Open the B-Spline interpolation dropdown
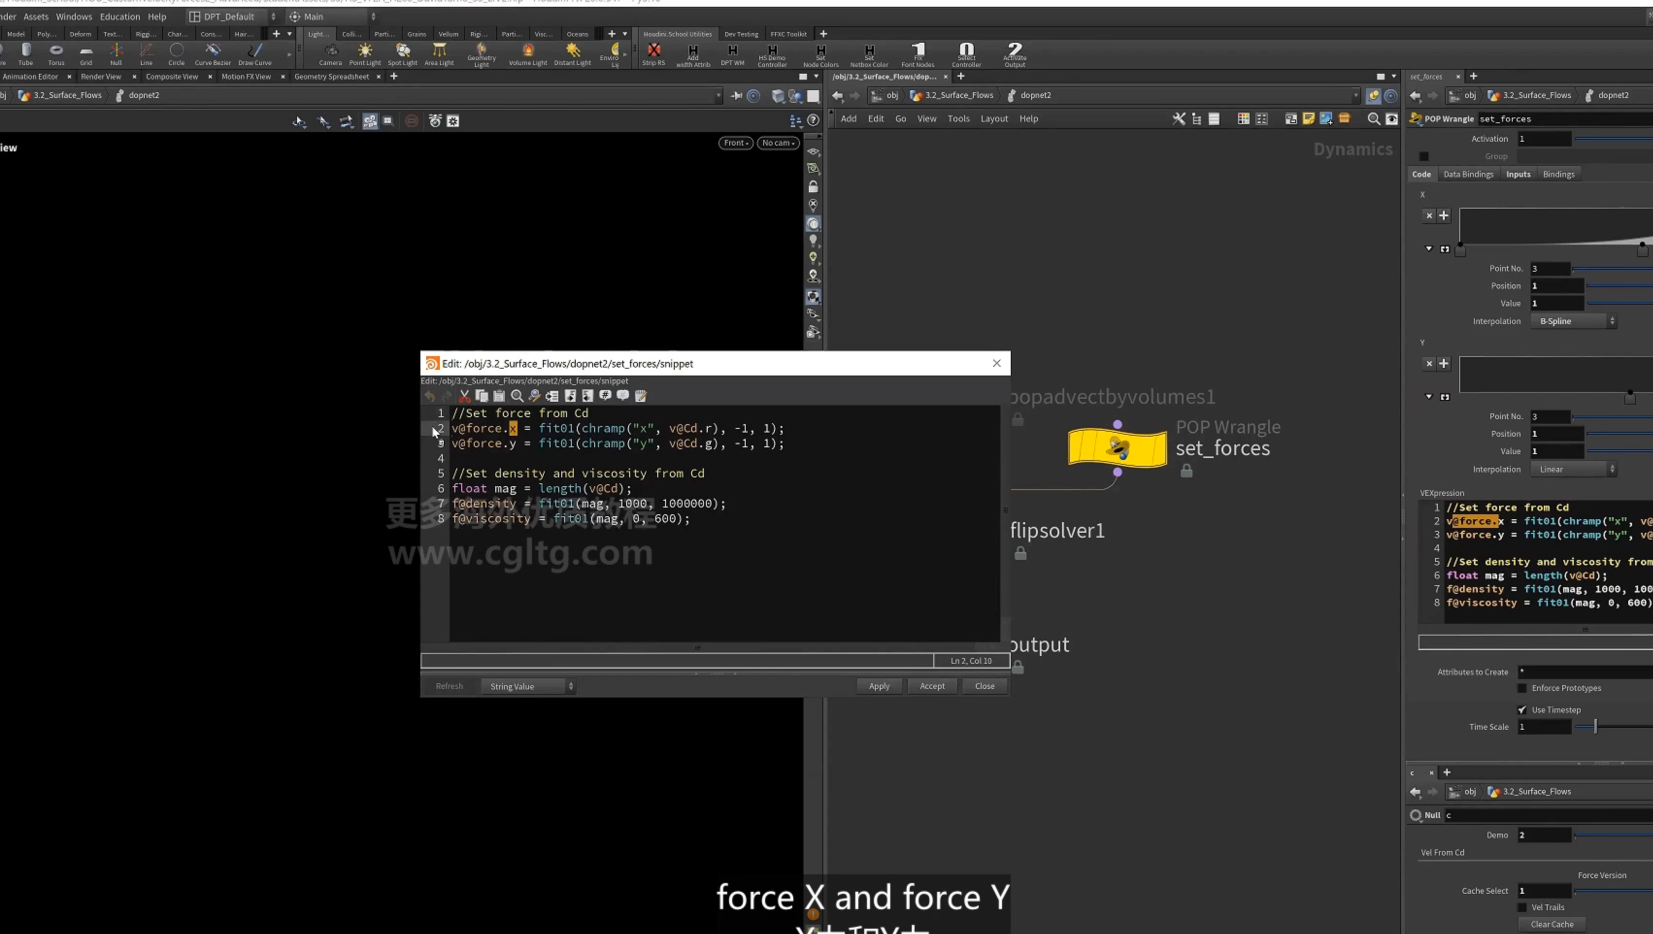The image size is (1653, 934). pos(1573,321)
